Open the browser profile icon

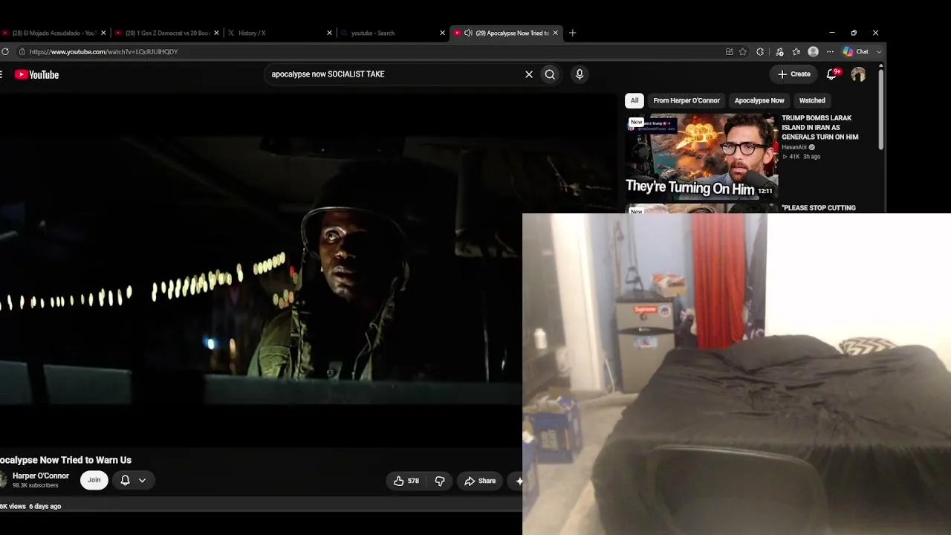(813, 52)
